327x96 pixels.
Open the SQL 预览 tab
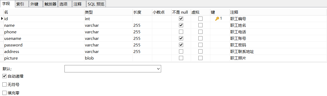[96, 4]
